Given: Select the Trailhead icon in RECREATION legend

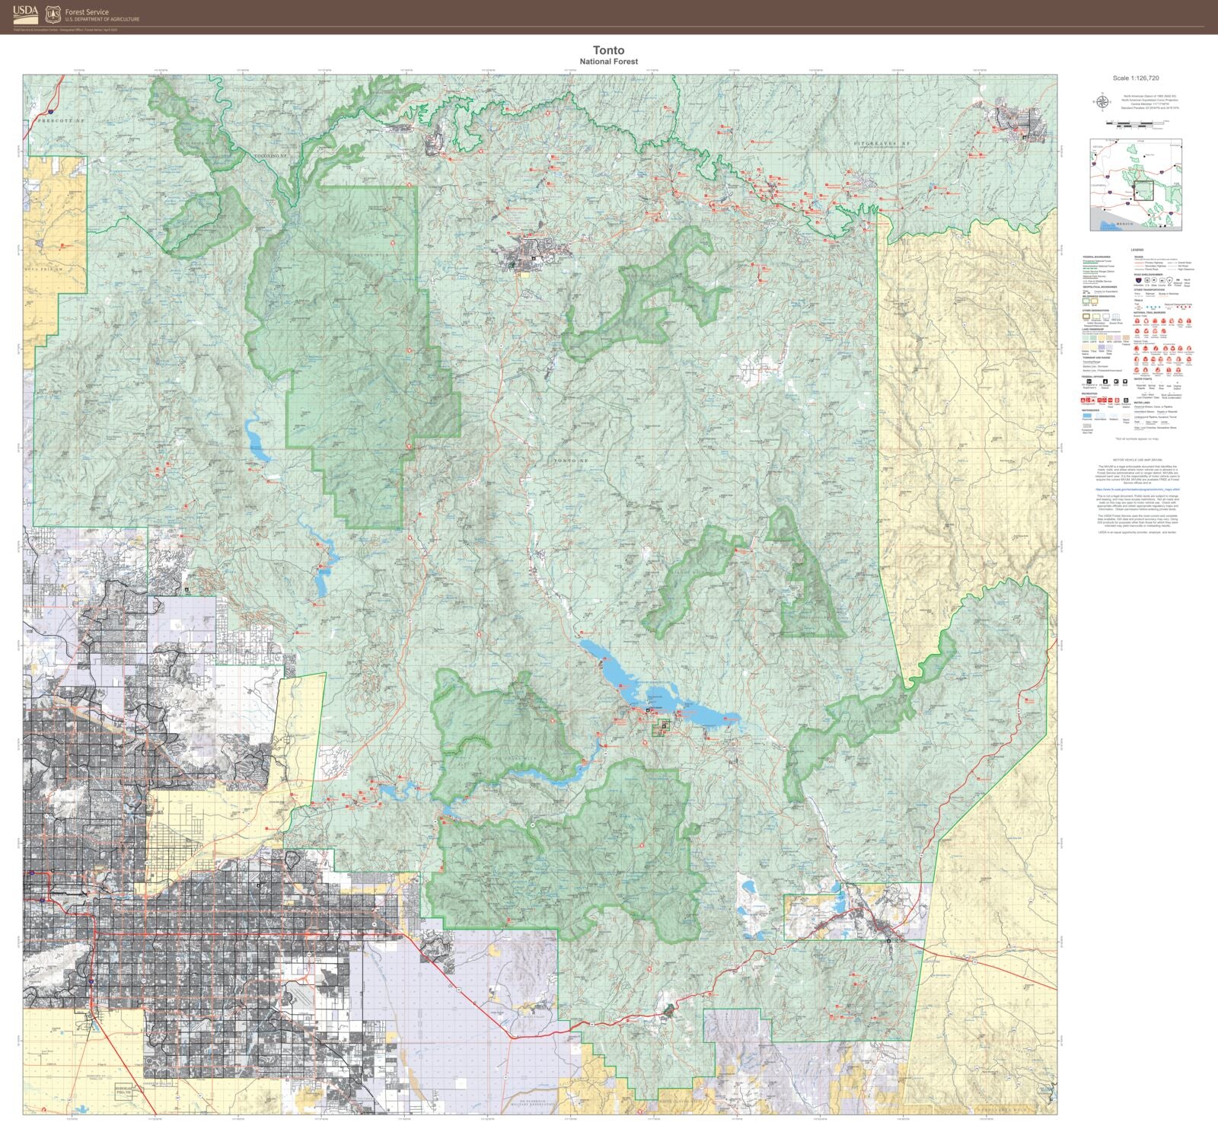Looking at the screenshot, I should click(x=1108, y=400).
